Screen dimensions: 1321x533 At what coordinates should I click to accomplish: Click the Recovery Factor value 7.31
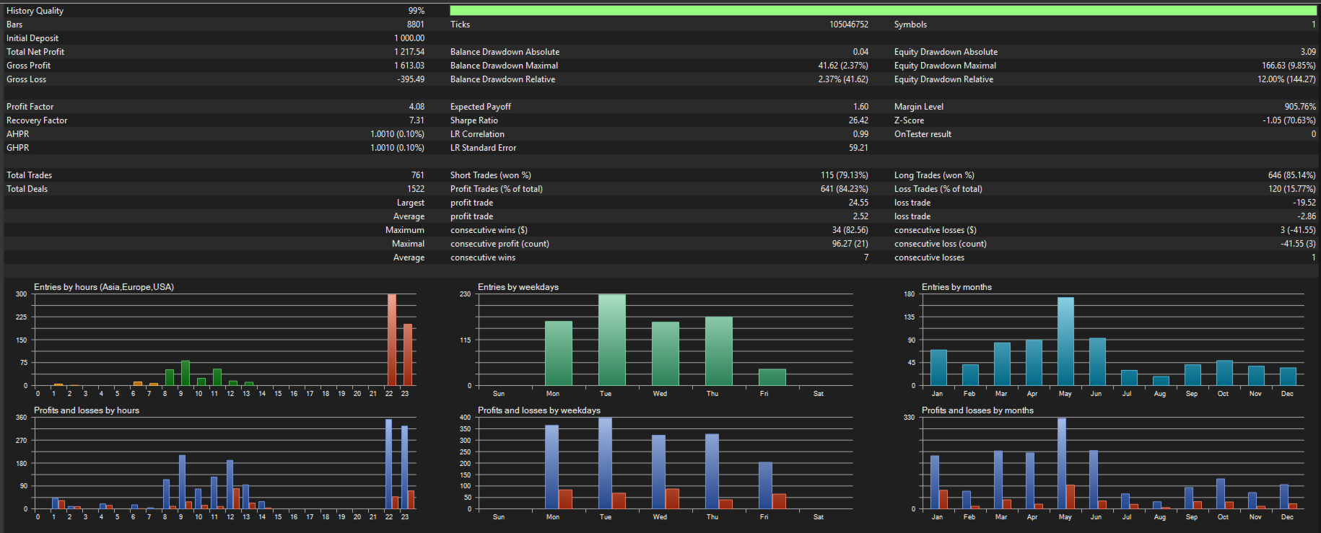tap(417, 120)
